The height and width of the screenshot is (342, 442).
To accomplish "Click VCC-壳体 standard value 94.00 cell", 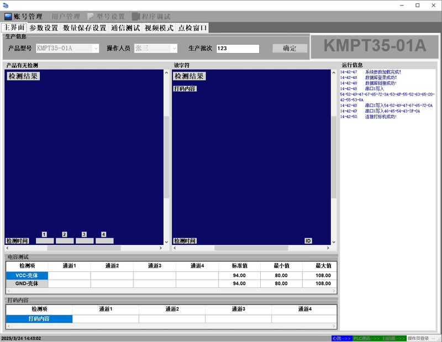I will (x=239, y=276).
